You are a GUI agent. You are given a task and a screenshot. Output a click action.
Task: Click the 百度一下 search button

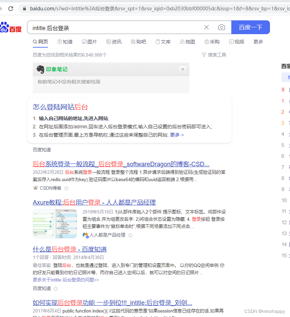coord(251,27)
